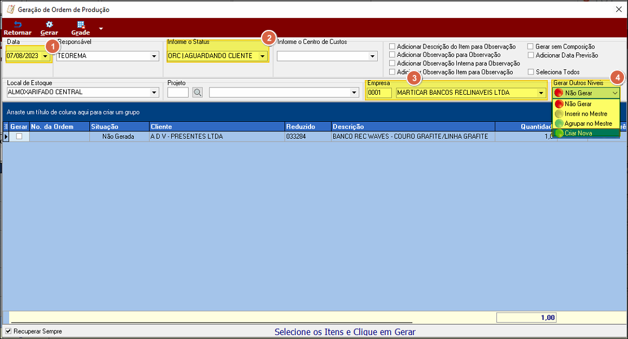The width and height of the screenshot is (628, 339).
Task: Click the Projeto code input field
Action: [x=178, y=93]
